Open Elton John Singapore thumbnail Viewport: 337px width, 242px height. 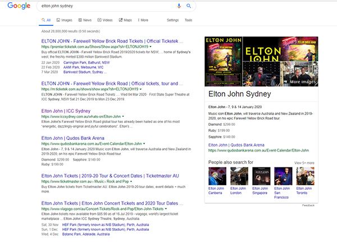point(261,176)
